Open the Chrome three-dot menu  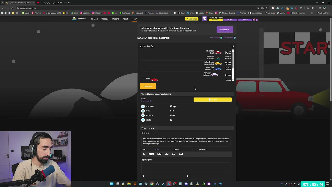click(x=329, y=8)
